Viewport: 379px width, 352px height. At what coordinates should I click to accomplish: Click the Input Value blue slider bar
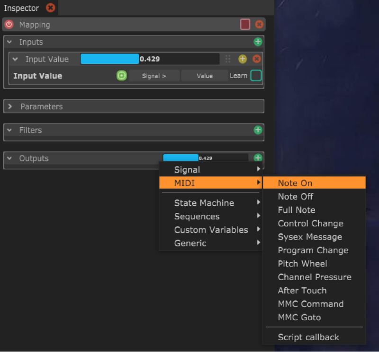coord(110,59)
